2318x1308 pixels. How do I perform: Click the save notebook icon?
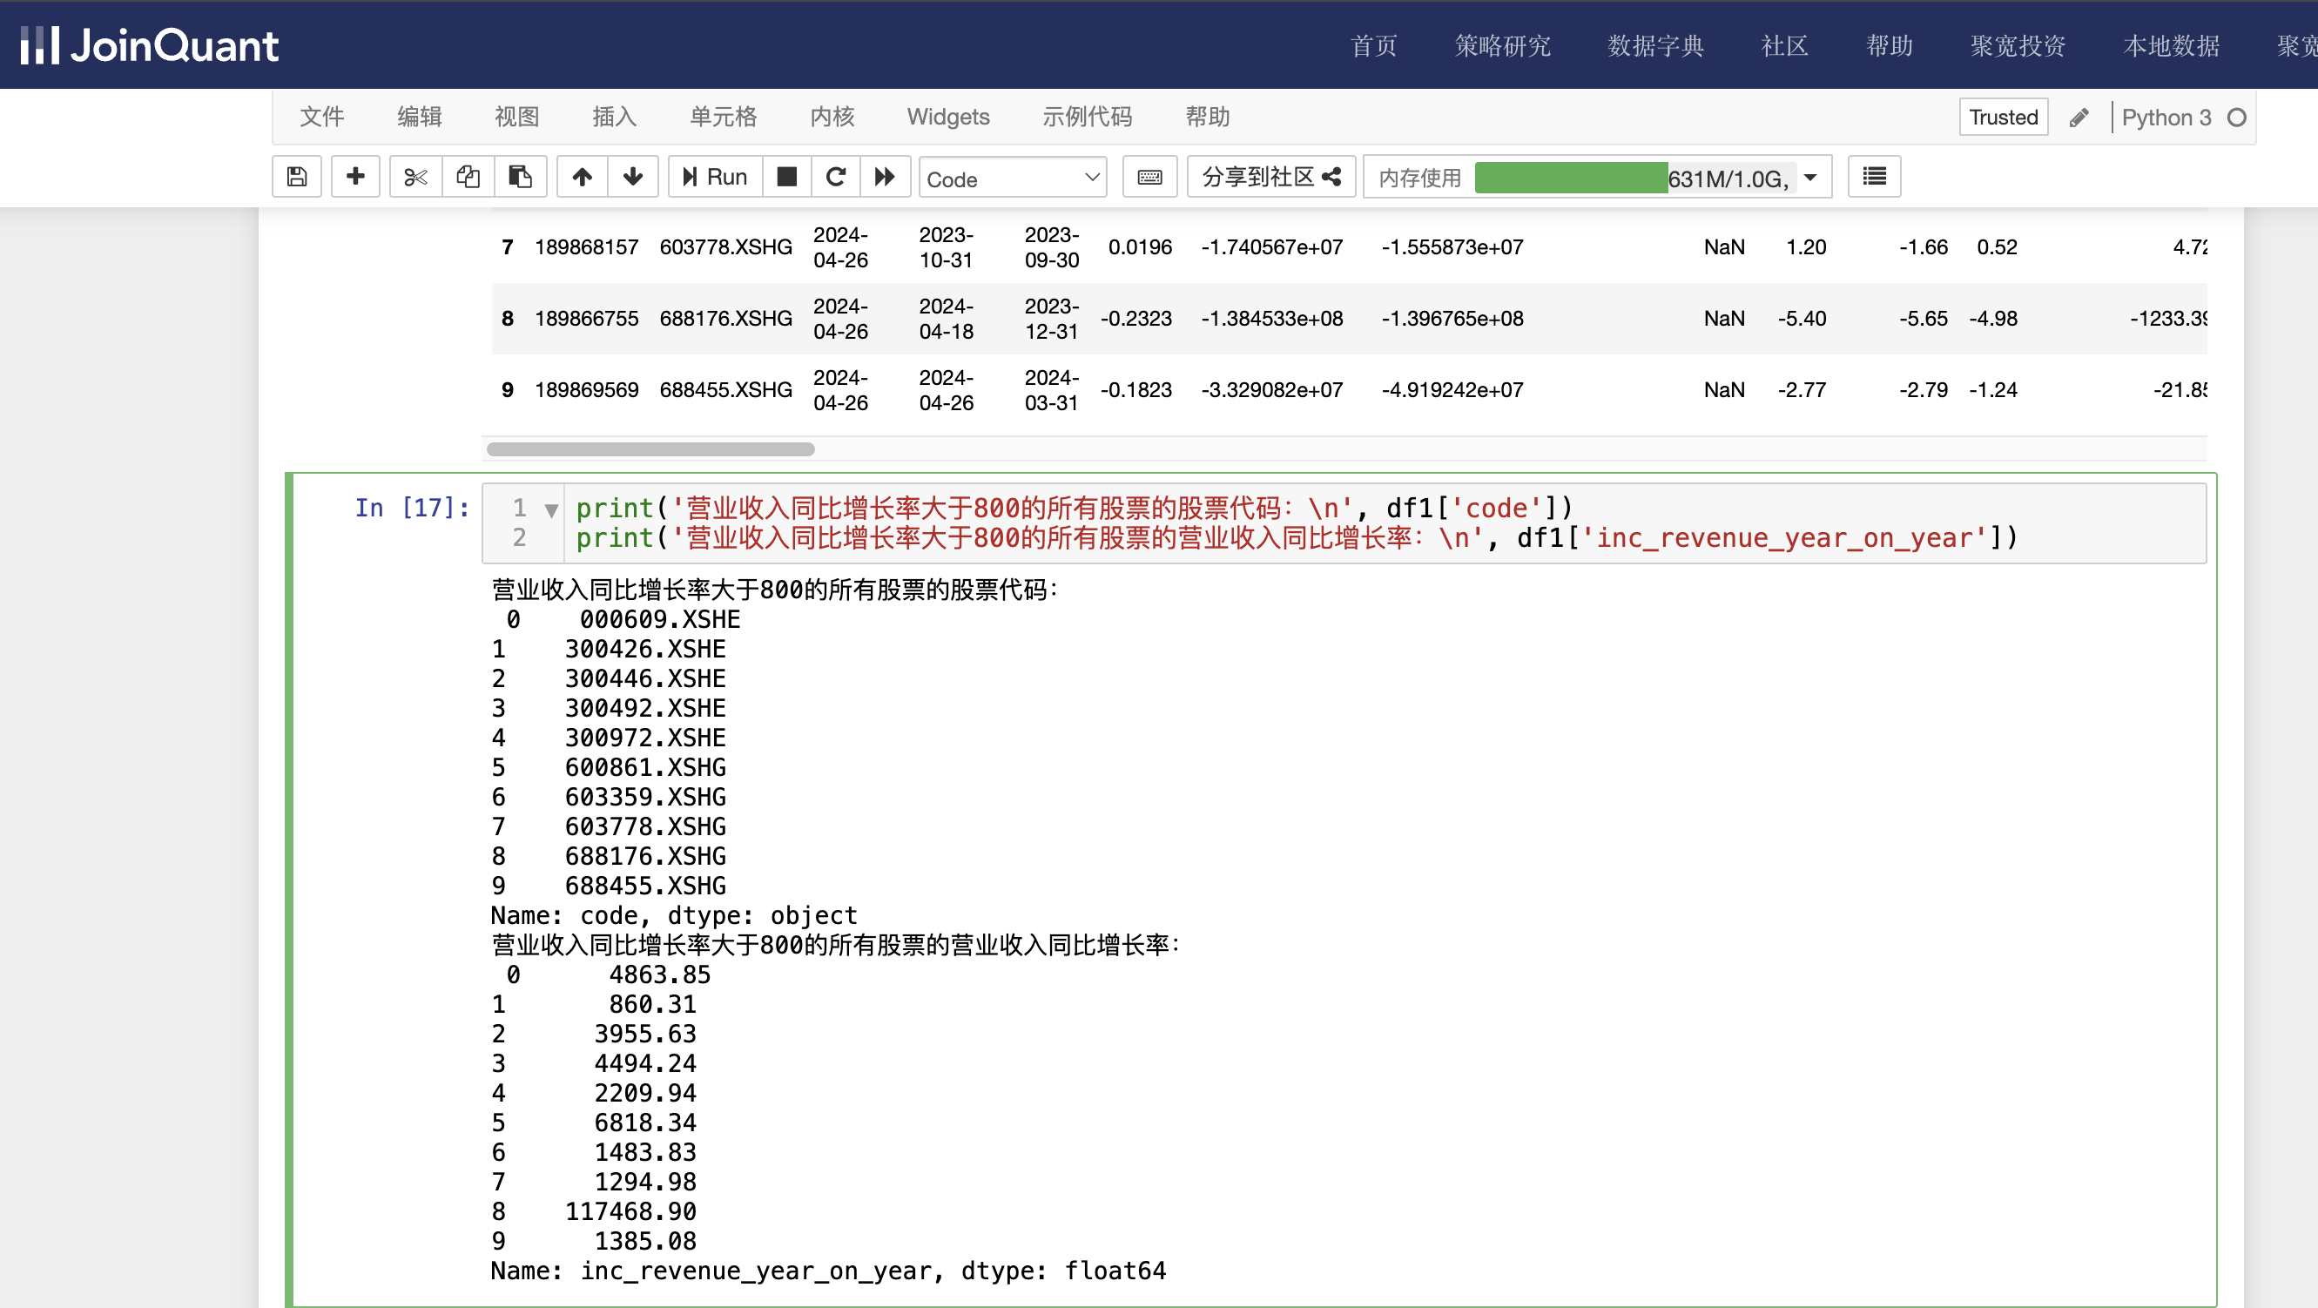297,177
